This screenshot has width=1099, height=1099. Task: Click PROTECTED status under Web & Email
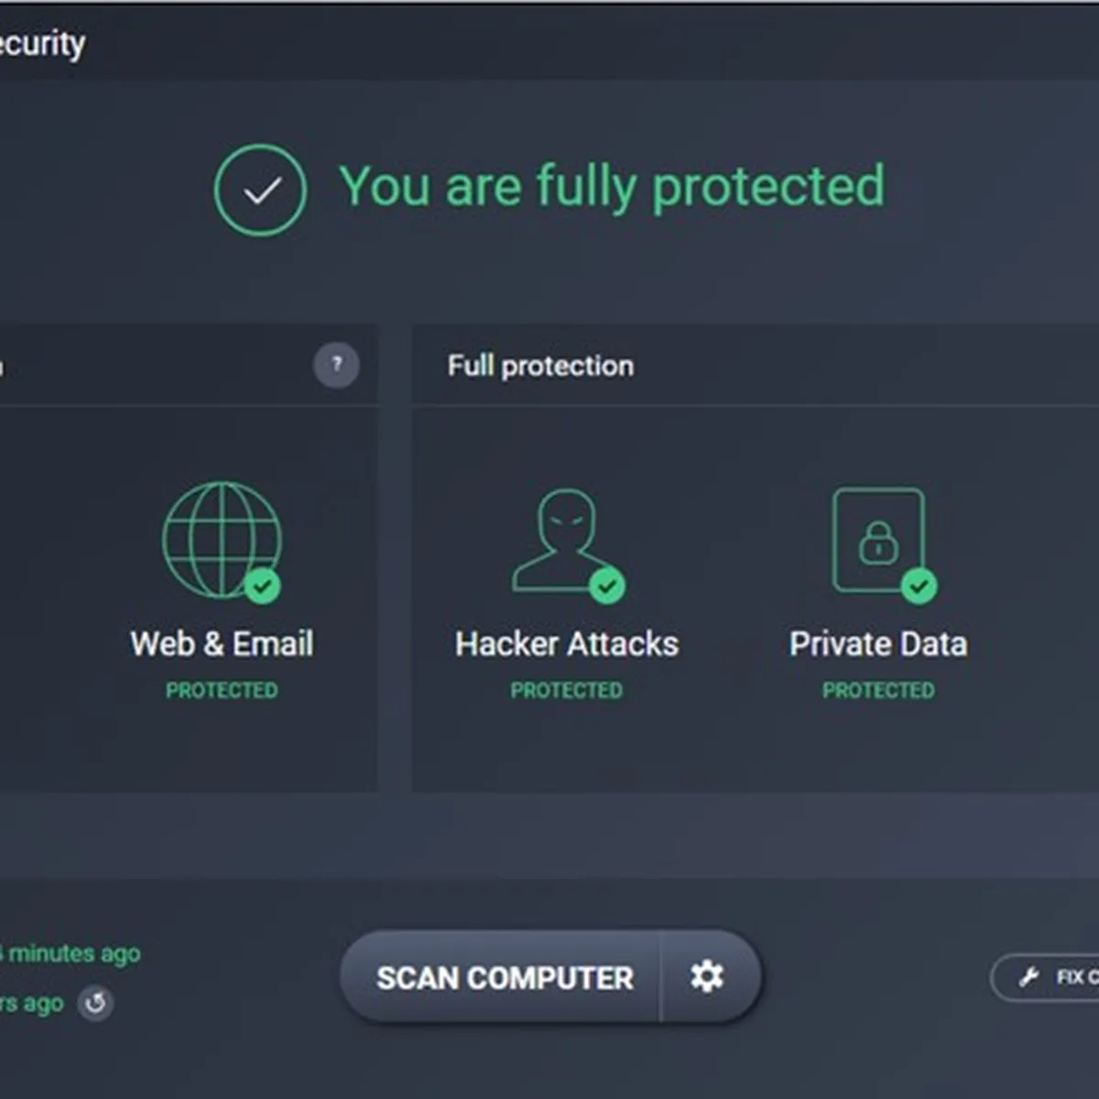tap(222, 691)
